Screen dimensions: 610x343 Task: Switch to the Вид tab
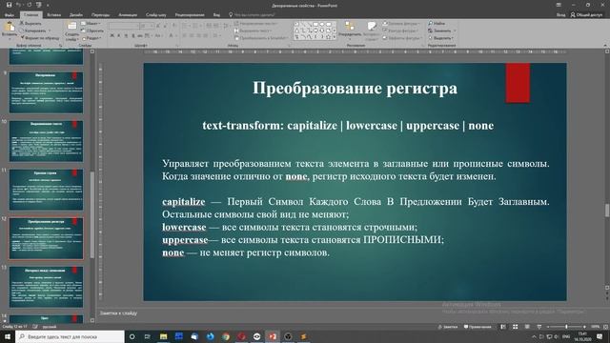216,15
